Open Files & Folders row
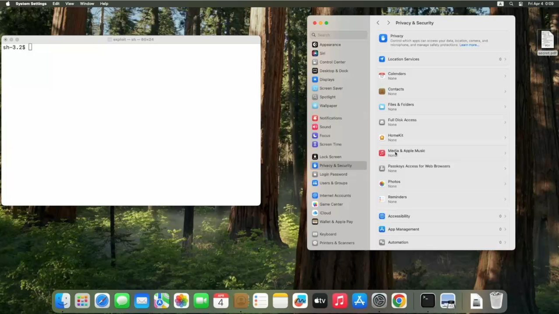The height and width of the screenshot is (314, 559). click(x=443, y=107)
